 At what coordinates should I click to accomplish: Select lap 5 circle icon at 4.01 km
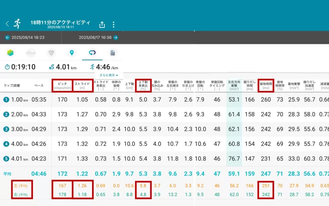pos(6,159)
